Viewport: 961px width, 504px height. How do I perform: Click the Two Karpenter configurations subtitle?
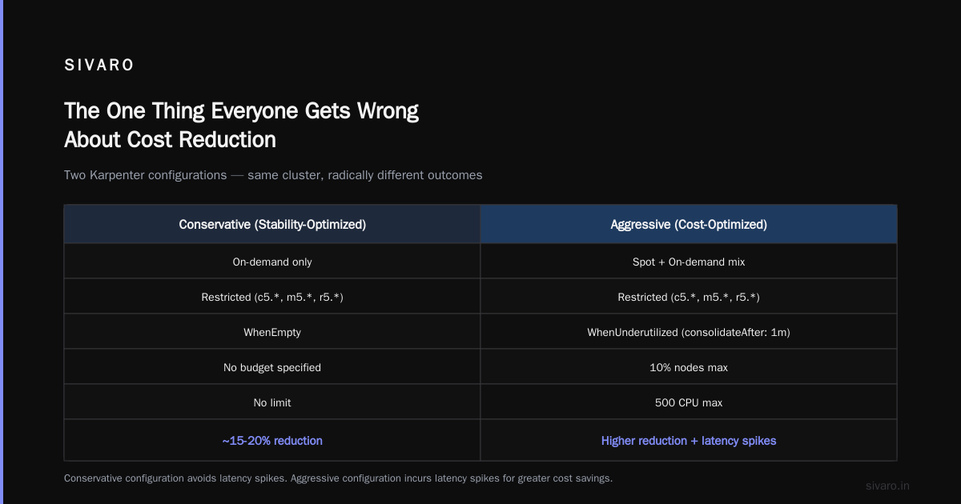273,174
